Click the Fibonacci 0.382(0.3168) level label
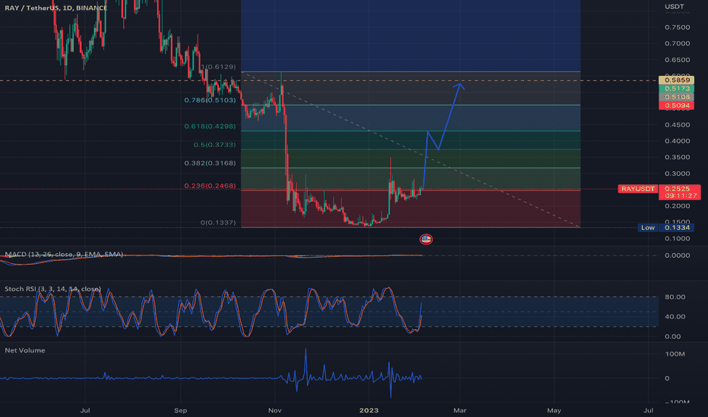Viewport: 708px width, 417px height. pyautogui.click(x=210, y=163)
